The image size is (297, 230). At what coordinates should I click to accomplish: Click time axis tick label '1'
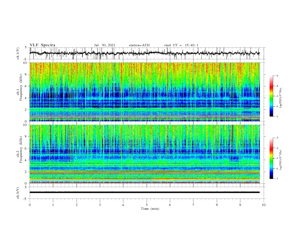[x=53, y=205]
